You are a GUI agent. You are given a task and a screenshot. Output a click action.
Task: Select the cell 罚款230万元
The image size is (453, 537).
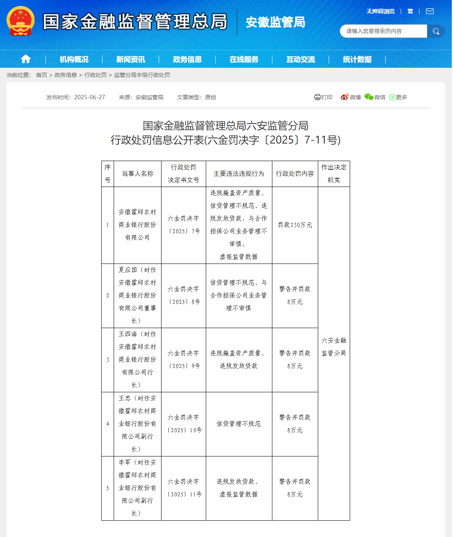click(x=295, y=225)
